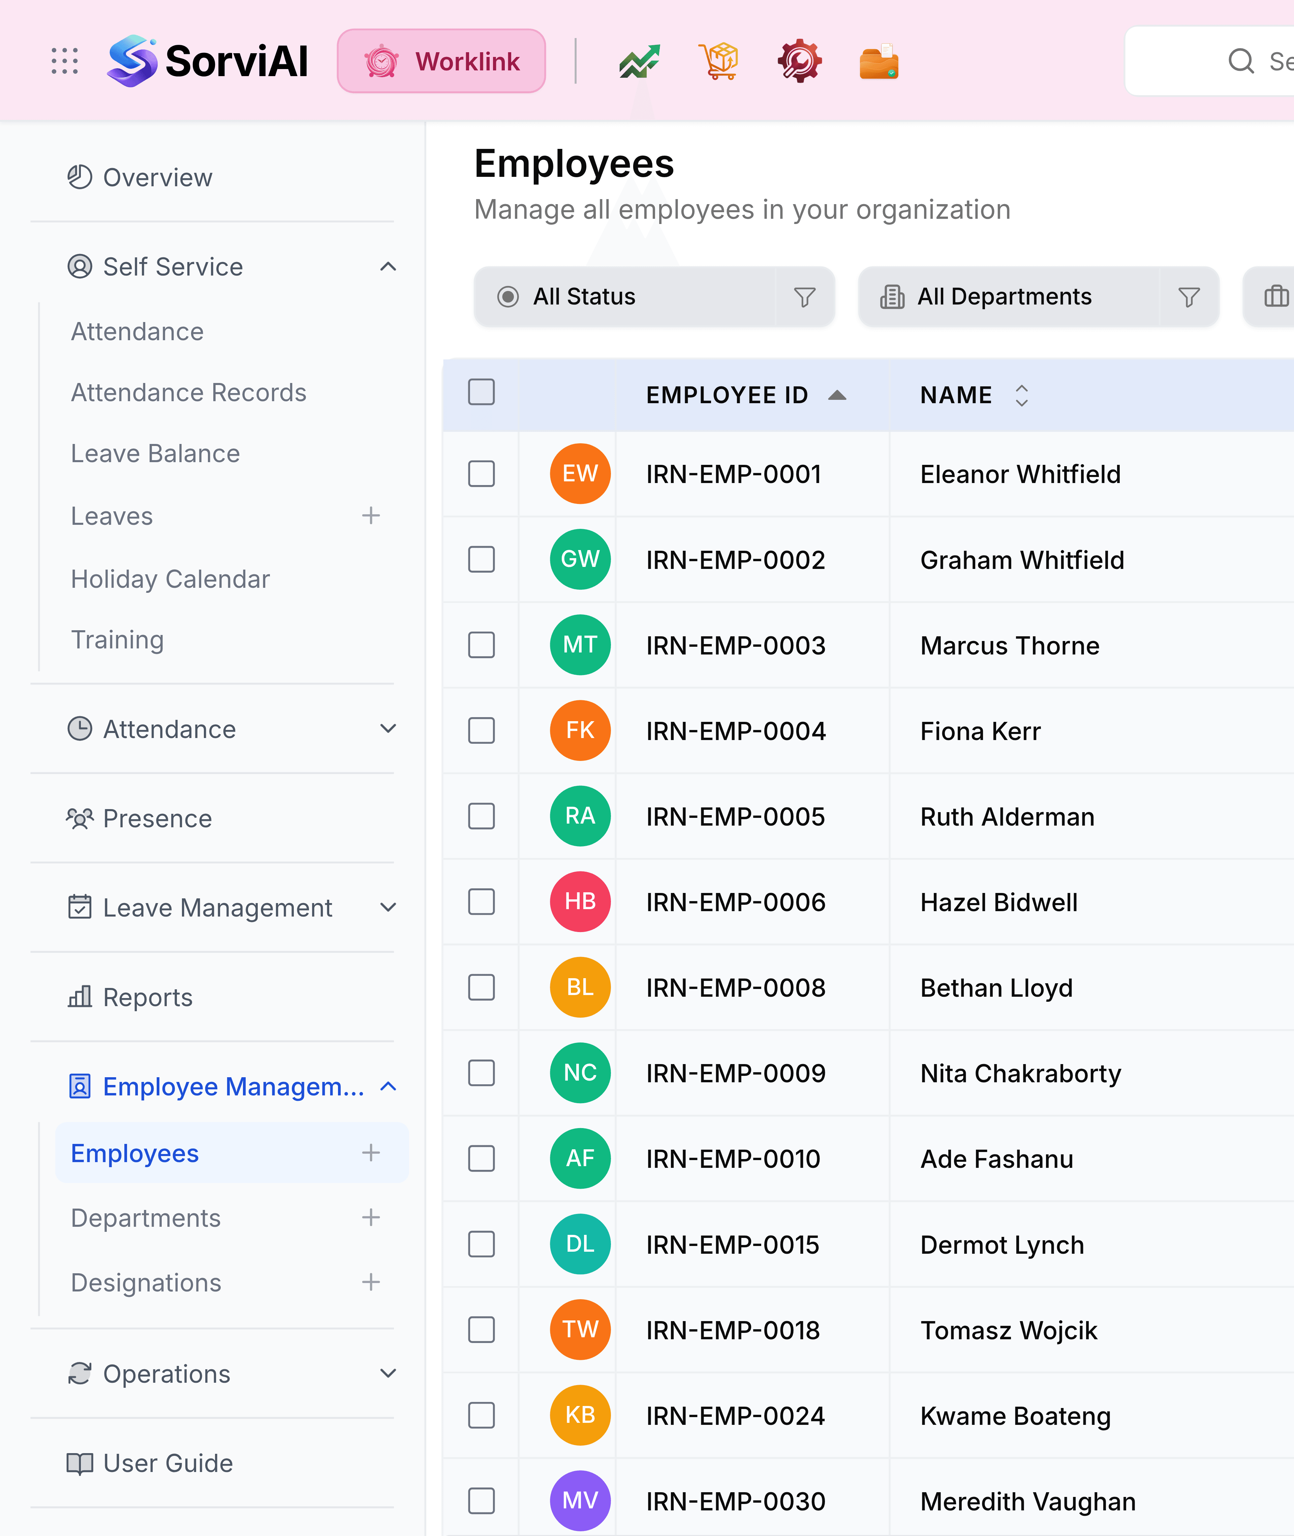Open the All Departments filter dropdown

point(1039,297)
